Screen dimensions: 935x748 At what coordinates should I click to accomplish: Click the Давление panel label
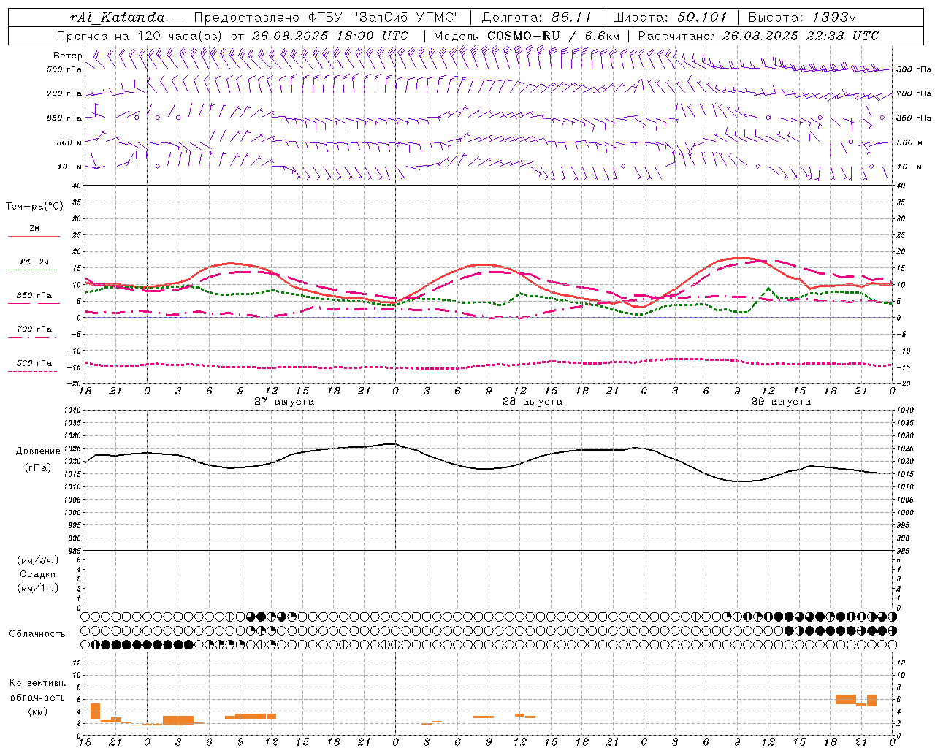pyautogui.click(x=38, y=451)
